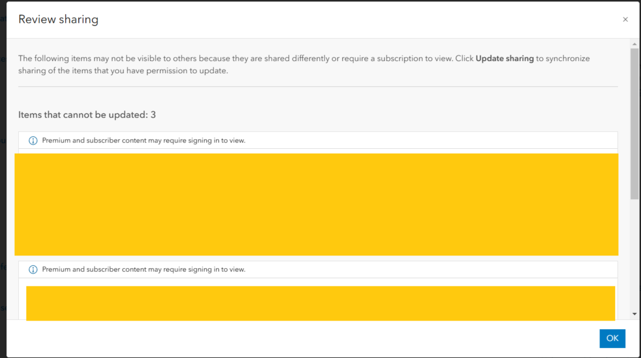Close the Review sharing dialog with X
641x358 pixels.
tap(625, 19)
